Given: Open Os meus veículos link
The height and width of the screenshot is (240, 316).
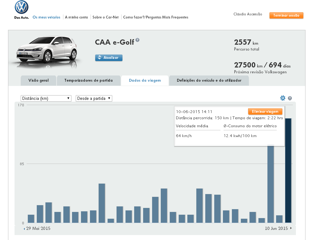Looking at the screenshot, I should 46,17.
